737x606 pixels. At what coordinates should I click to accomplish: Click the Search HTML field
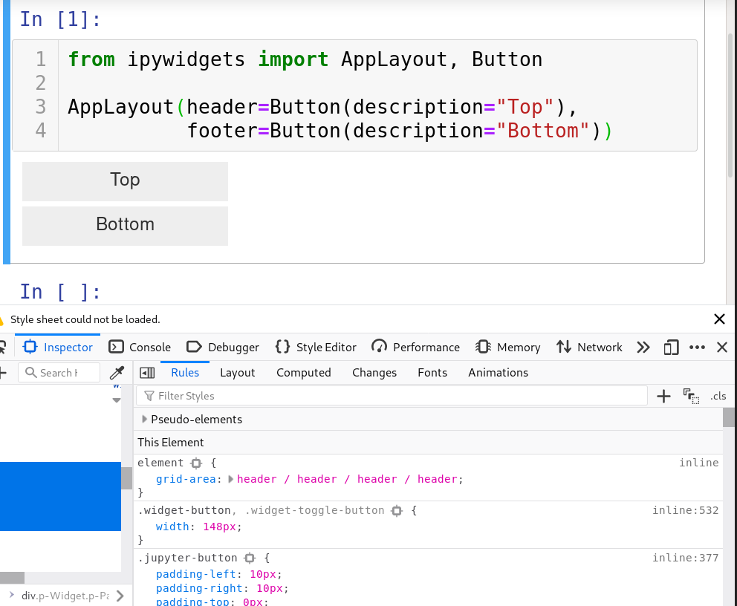59,373
